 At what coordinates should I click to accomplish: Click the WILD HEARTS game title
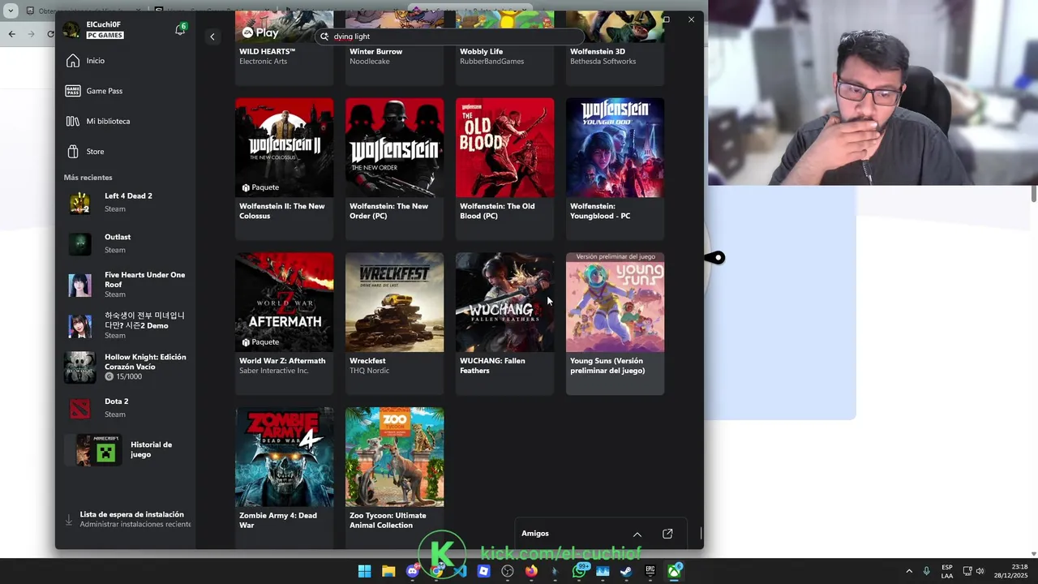point(267,52)
